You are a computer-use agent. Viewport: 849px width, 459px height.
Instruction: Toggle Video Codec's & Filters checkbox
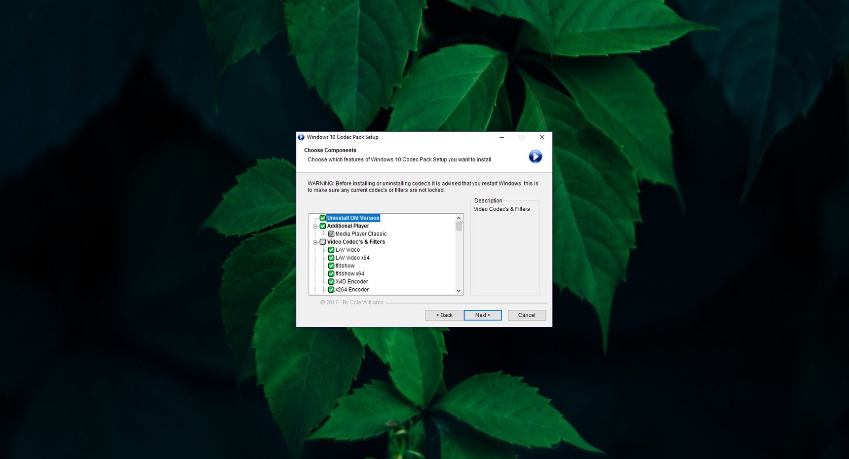323,242
